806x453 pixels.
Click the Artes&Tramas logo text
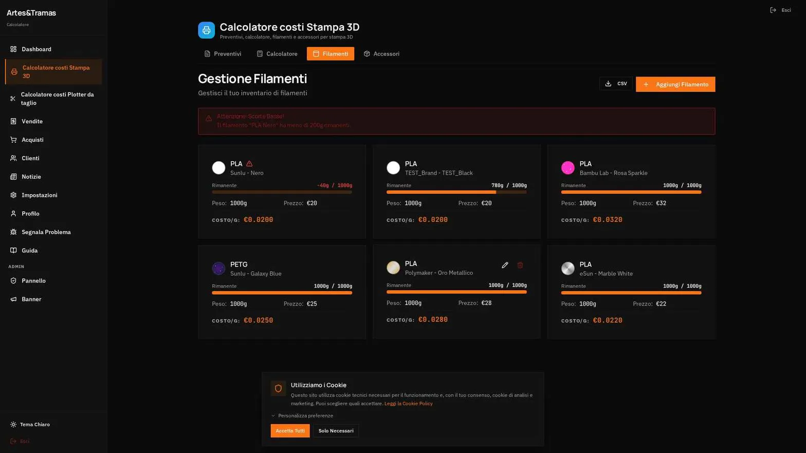31,13
